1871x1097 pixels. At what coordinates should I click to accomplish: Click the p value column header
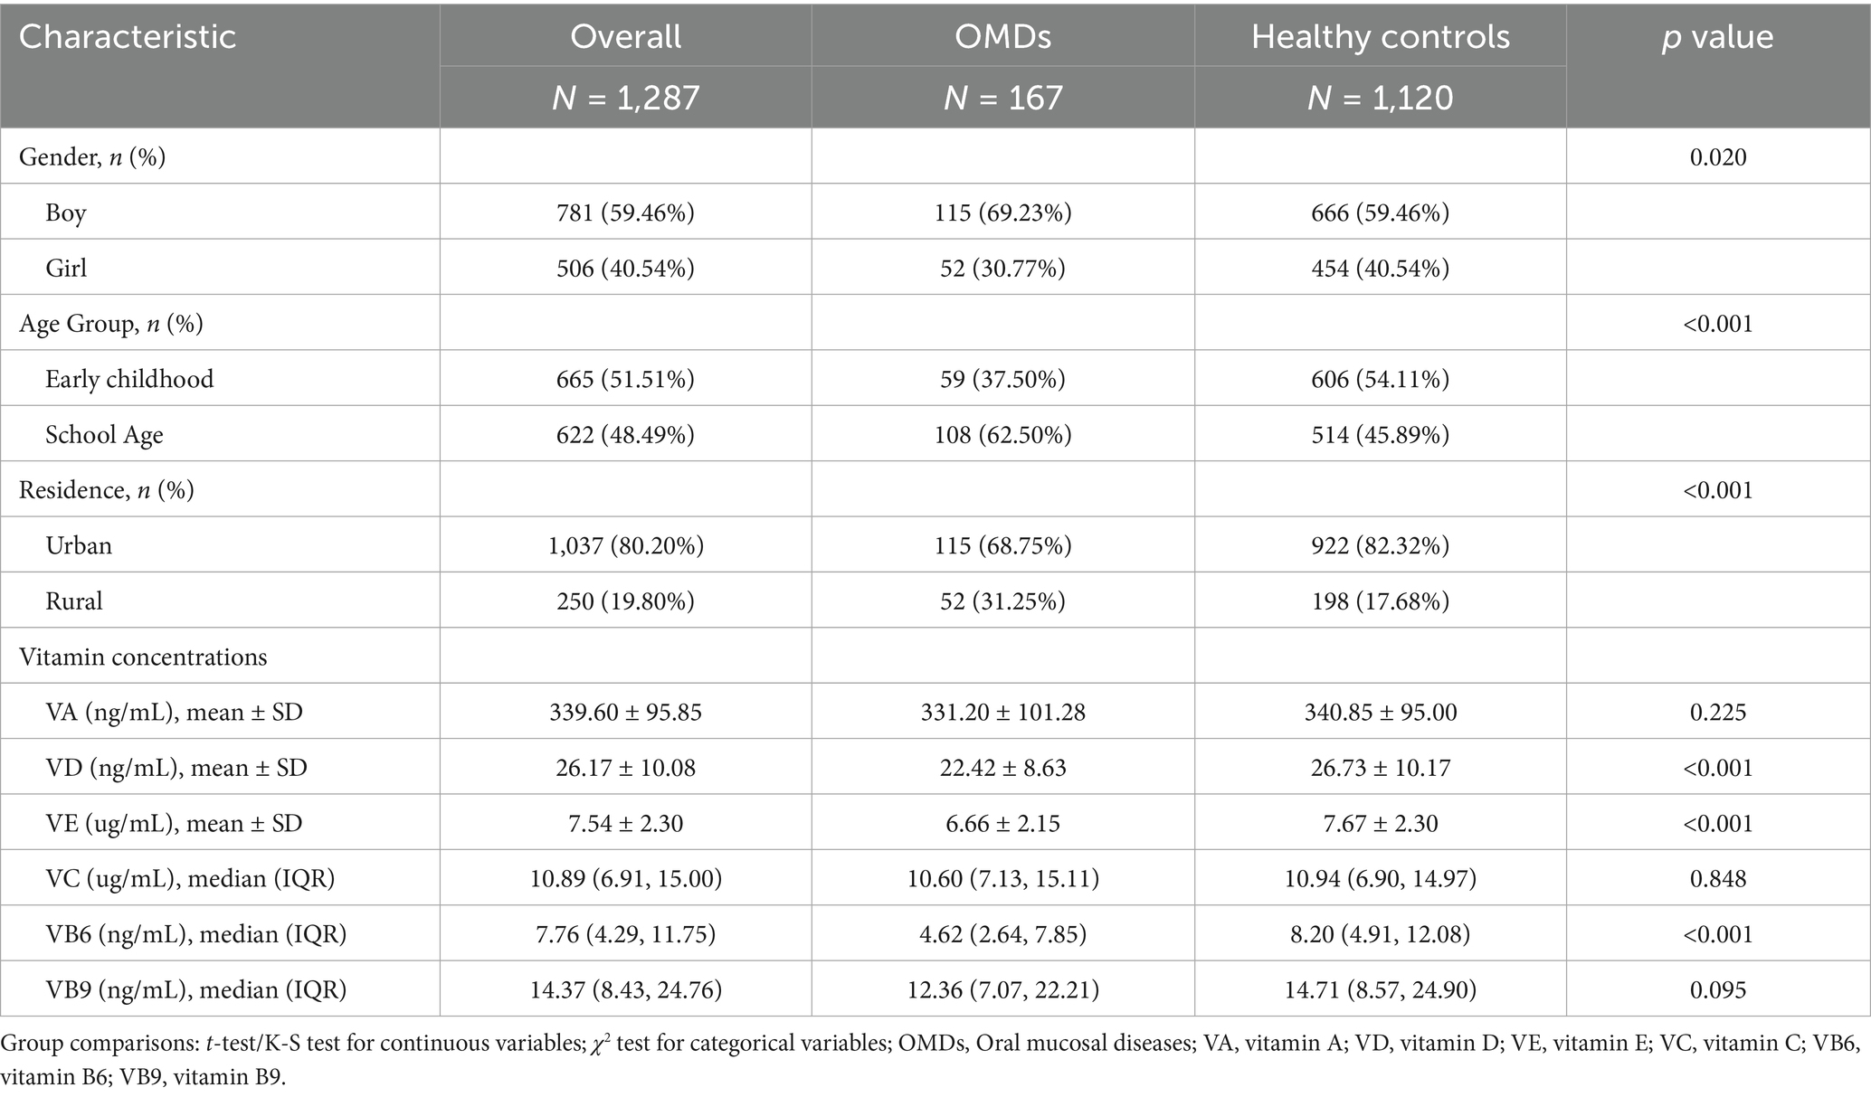[1717, 37]
